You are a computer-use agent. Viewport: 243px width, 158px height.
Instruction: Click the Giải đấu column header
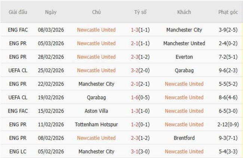pyautogui.click(x=18, y=12)
